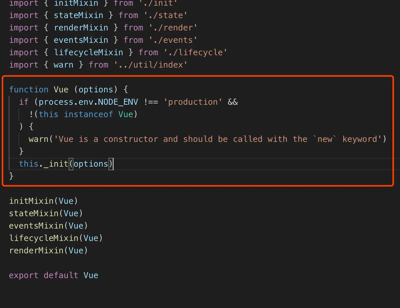This screenshot has width=400, height=308.
Task: Click lifecycleMixin in the import statement
Action: tap(88, 52)
